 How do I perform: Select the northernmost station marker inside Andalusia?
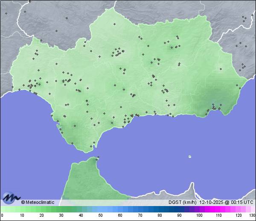click(x=114, y=24)
